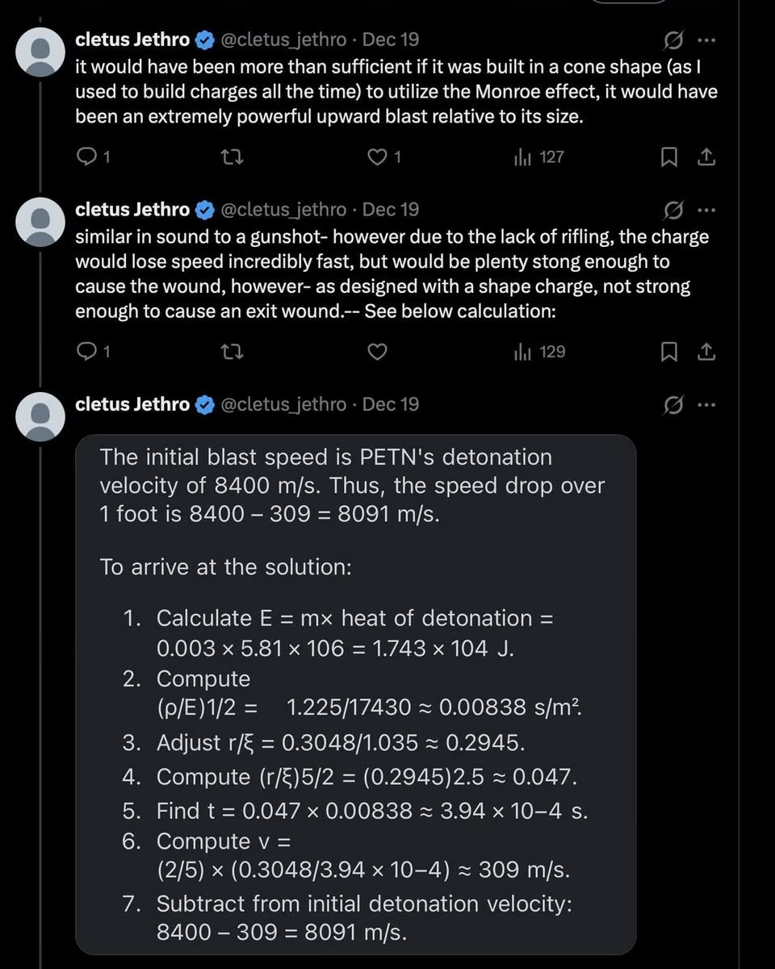View analytics showing 127 views

click(538, 157)
